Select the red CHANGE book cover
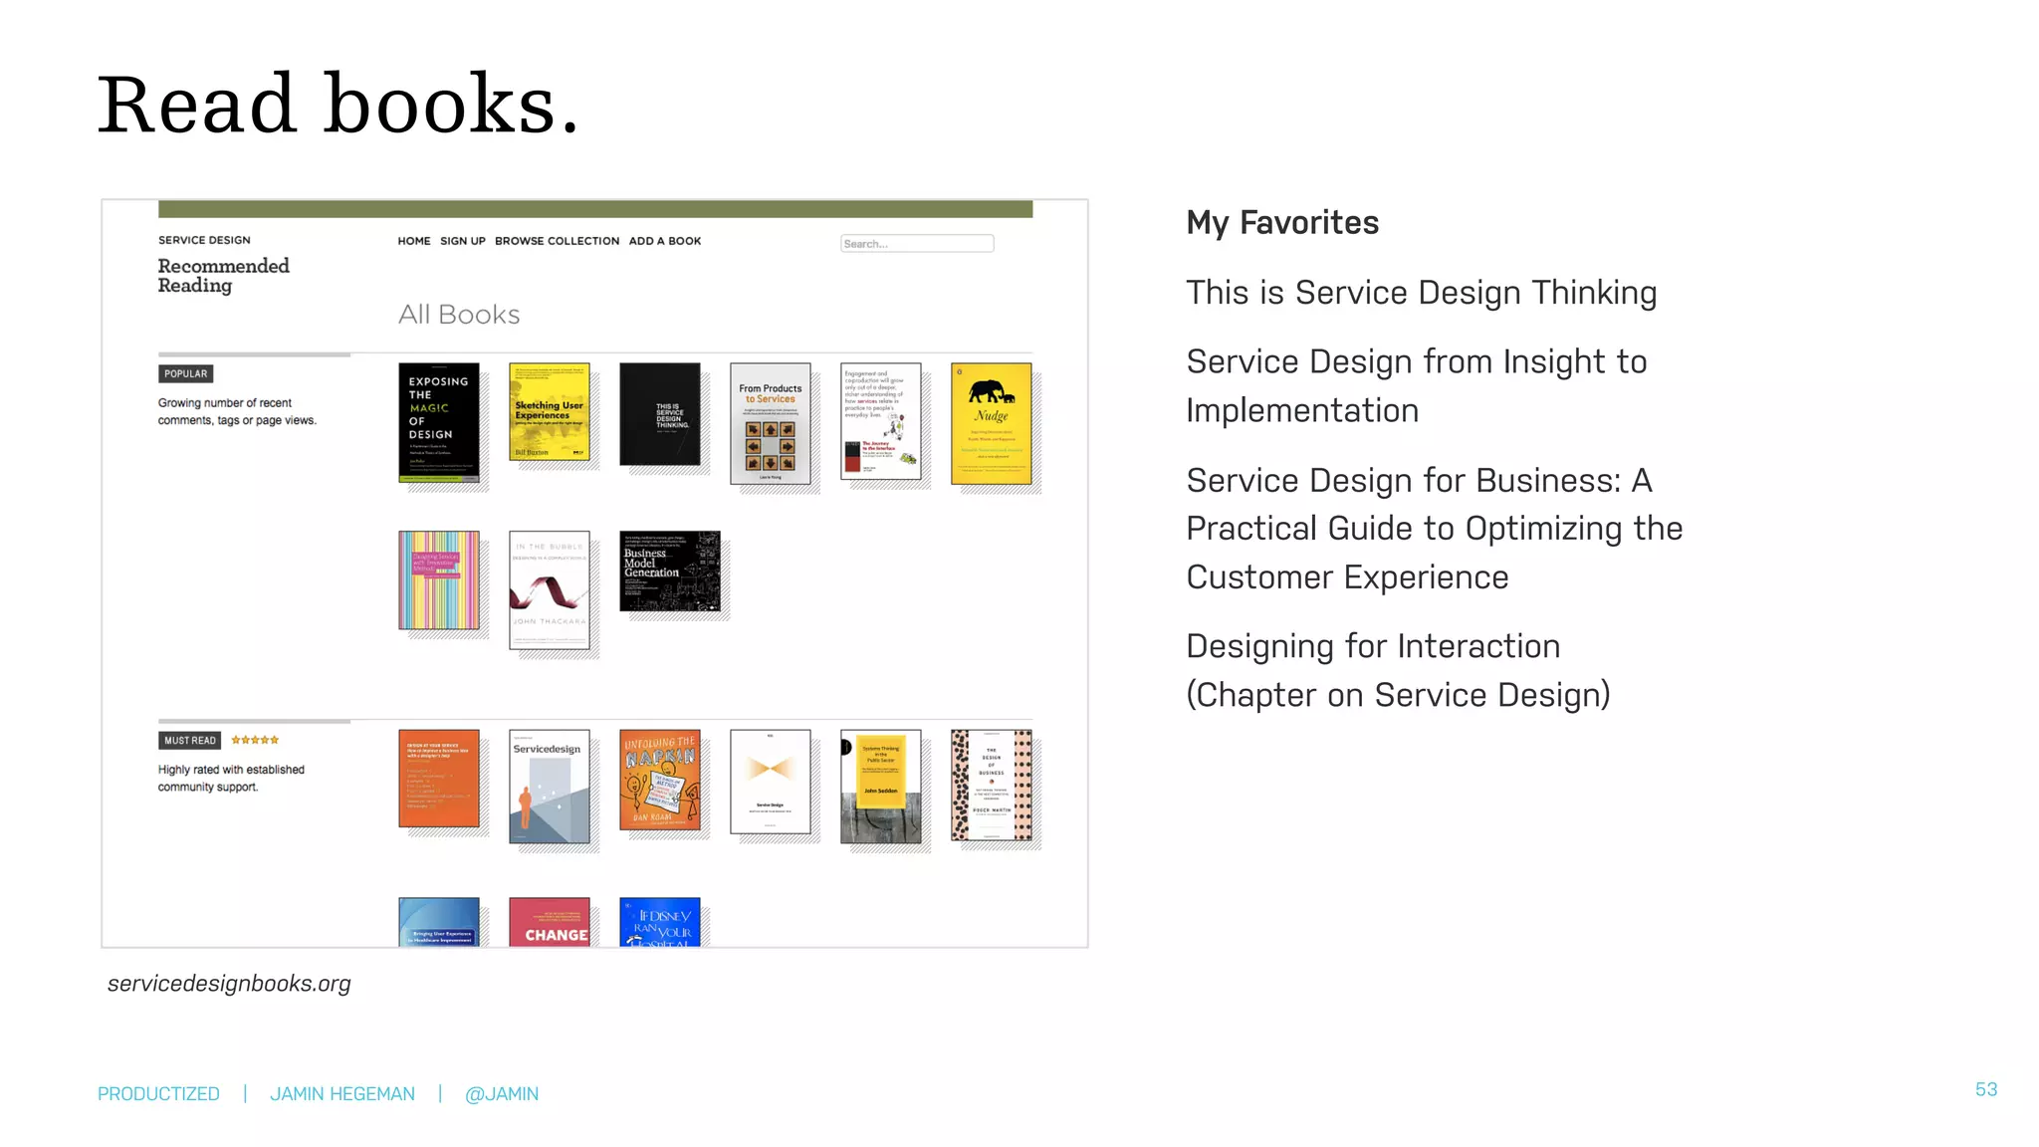Viewport: 2039px width, 1147px height. pyautogui.click(x=550, y=922)
